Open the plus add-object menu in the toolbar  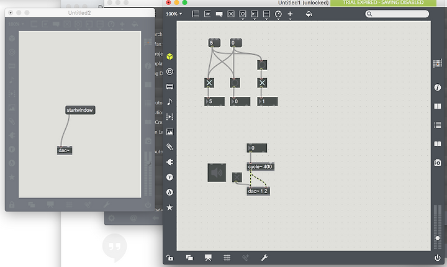pos(290,14)
